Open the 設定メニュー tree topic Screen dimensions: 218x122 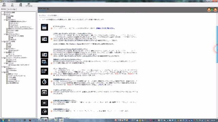click(x=12, y=68)
